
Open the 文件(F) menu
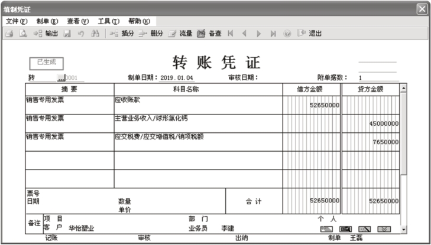click(x=17, y=21)
